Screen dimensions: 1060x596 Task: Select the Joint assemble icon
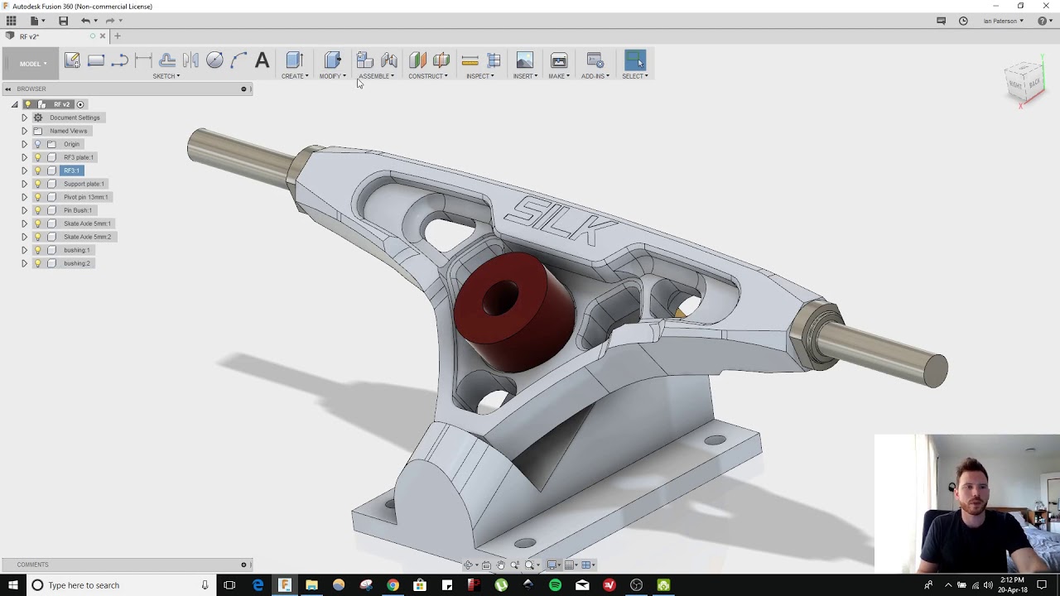click(388, 60)
